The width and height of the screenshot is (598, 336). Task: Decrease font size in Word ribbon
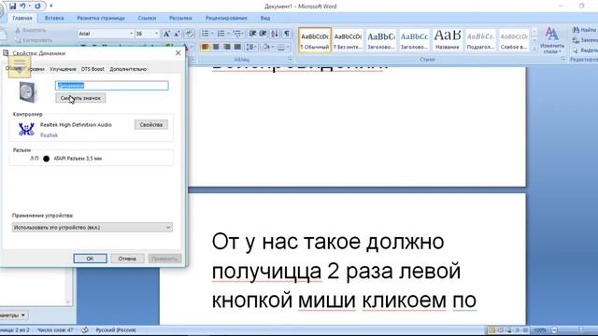pyautogui.click(x=177, y=34)
